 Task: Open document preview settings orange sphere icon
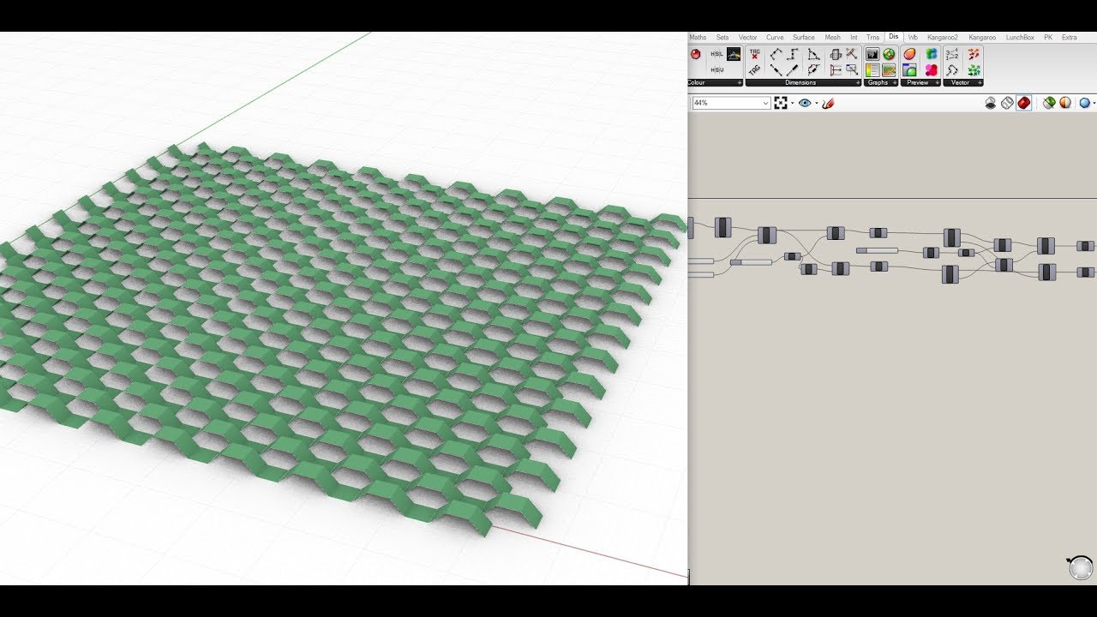click(1065, 103)
